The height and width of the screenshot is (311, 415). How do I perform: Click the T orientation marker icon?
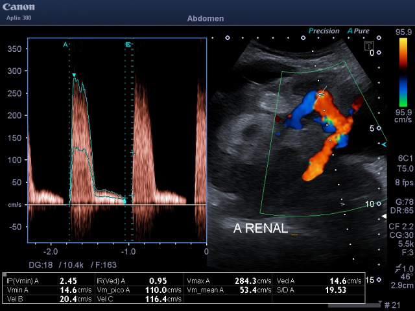(368, 46)
